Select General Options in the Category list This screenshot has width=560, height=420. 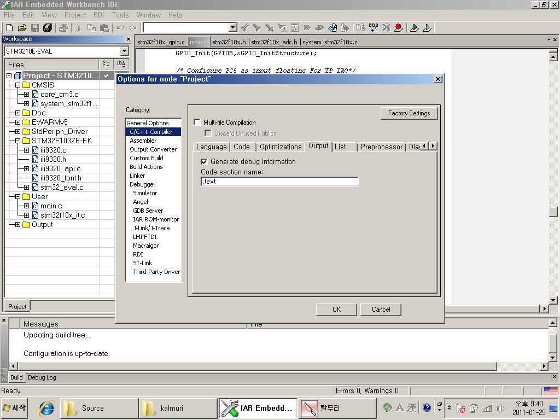click(x=148, y=123)
